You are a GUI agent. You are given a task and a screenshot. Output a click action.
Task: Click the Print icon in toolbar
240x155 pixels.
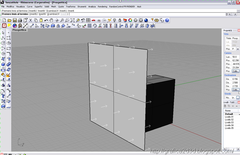[20, 20]
